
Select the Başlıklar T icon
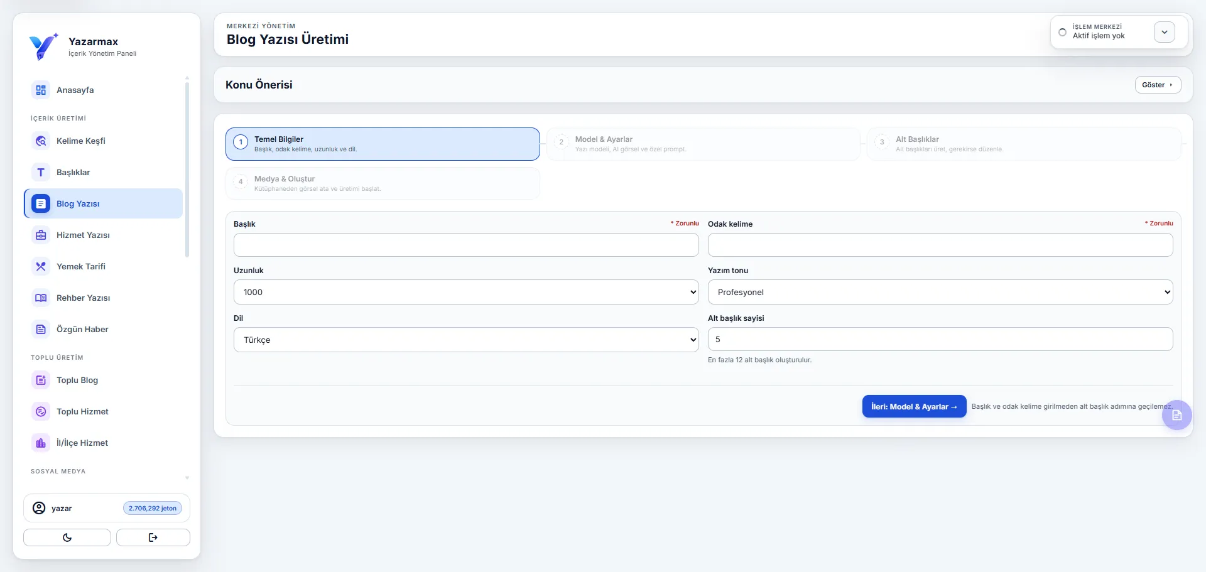pyautogui.click(x=41, y=172)
